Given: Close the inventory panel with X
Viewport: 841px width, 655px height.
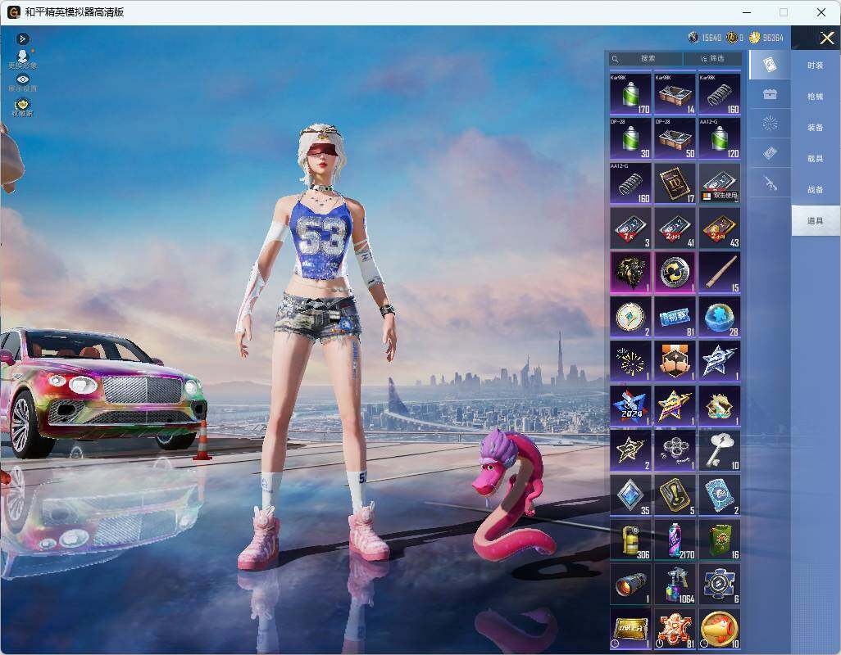Looking at the screenshot, I should [826, 38].
